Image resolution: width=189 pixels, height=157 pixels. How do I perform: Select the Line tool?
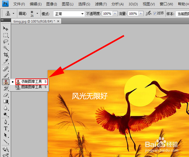click(5, 142)
